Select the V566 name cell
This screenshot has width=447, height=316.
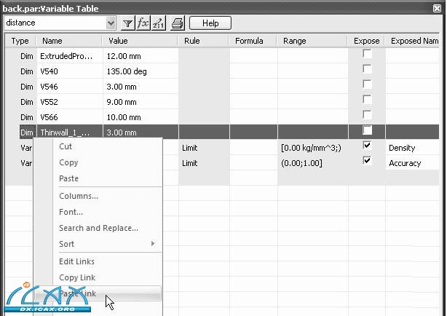tap(70, 117)
